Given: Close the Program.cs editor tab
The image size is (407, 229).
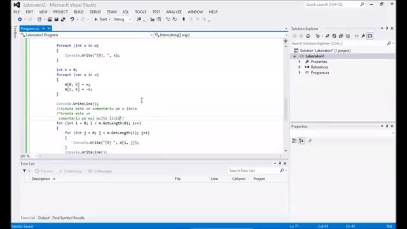Looking at the screenshot, I should (x=49, y=29).
